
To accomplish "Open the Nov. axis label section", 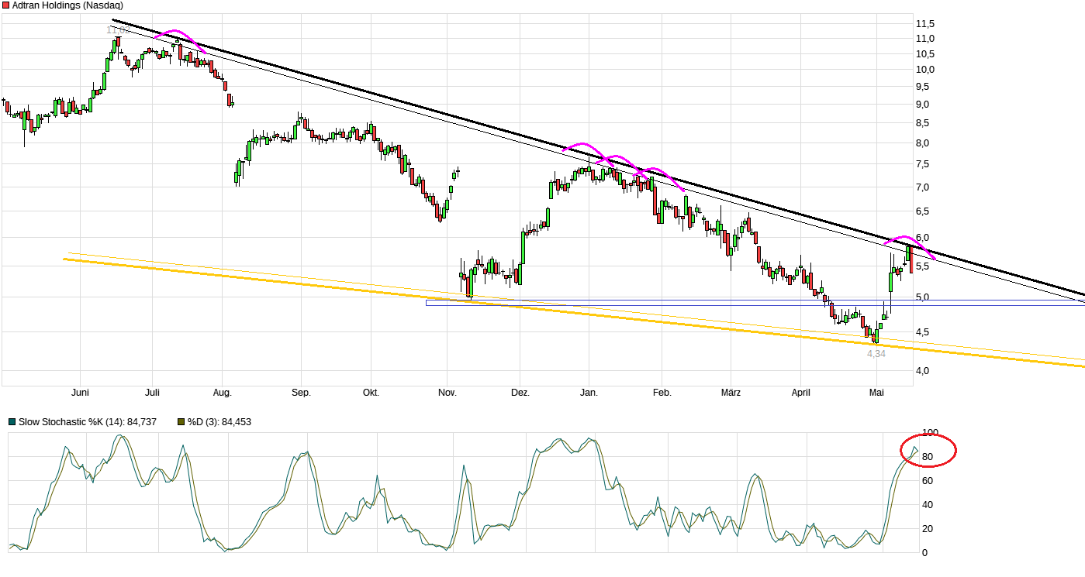I will pyautogui.click(x=446, y=393).
